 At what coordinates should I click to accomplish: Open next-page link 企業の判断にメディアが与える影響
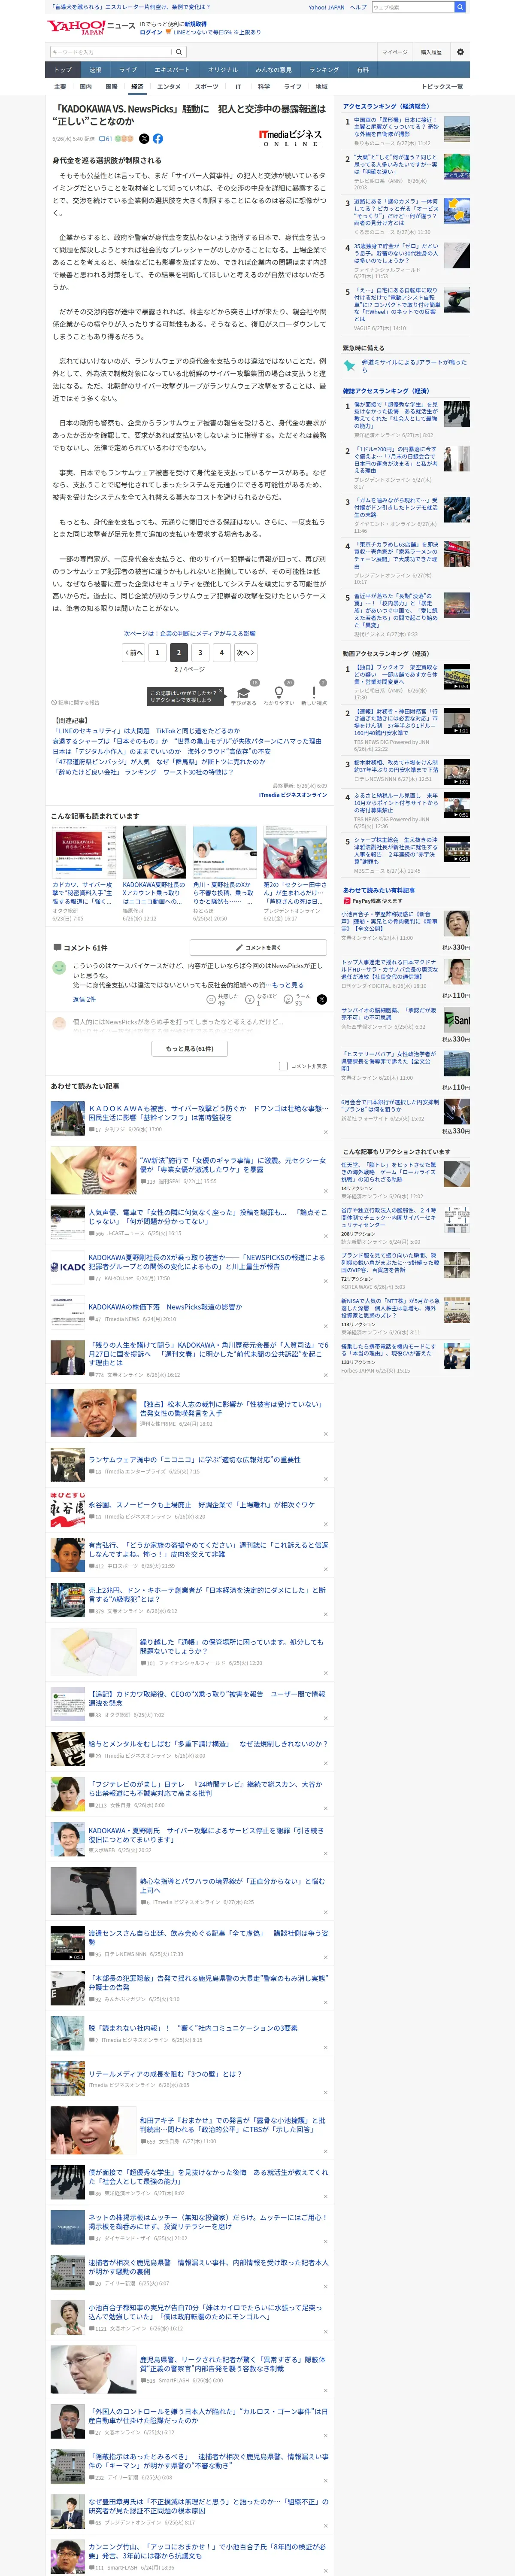point(190,633)
